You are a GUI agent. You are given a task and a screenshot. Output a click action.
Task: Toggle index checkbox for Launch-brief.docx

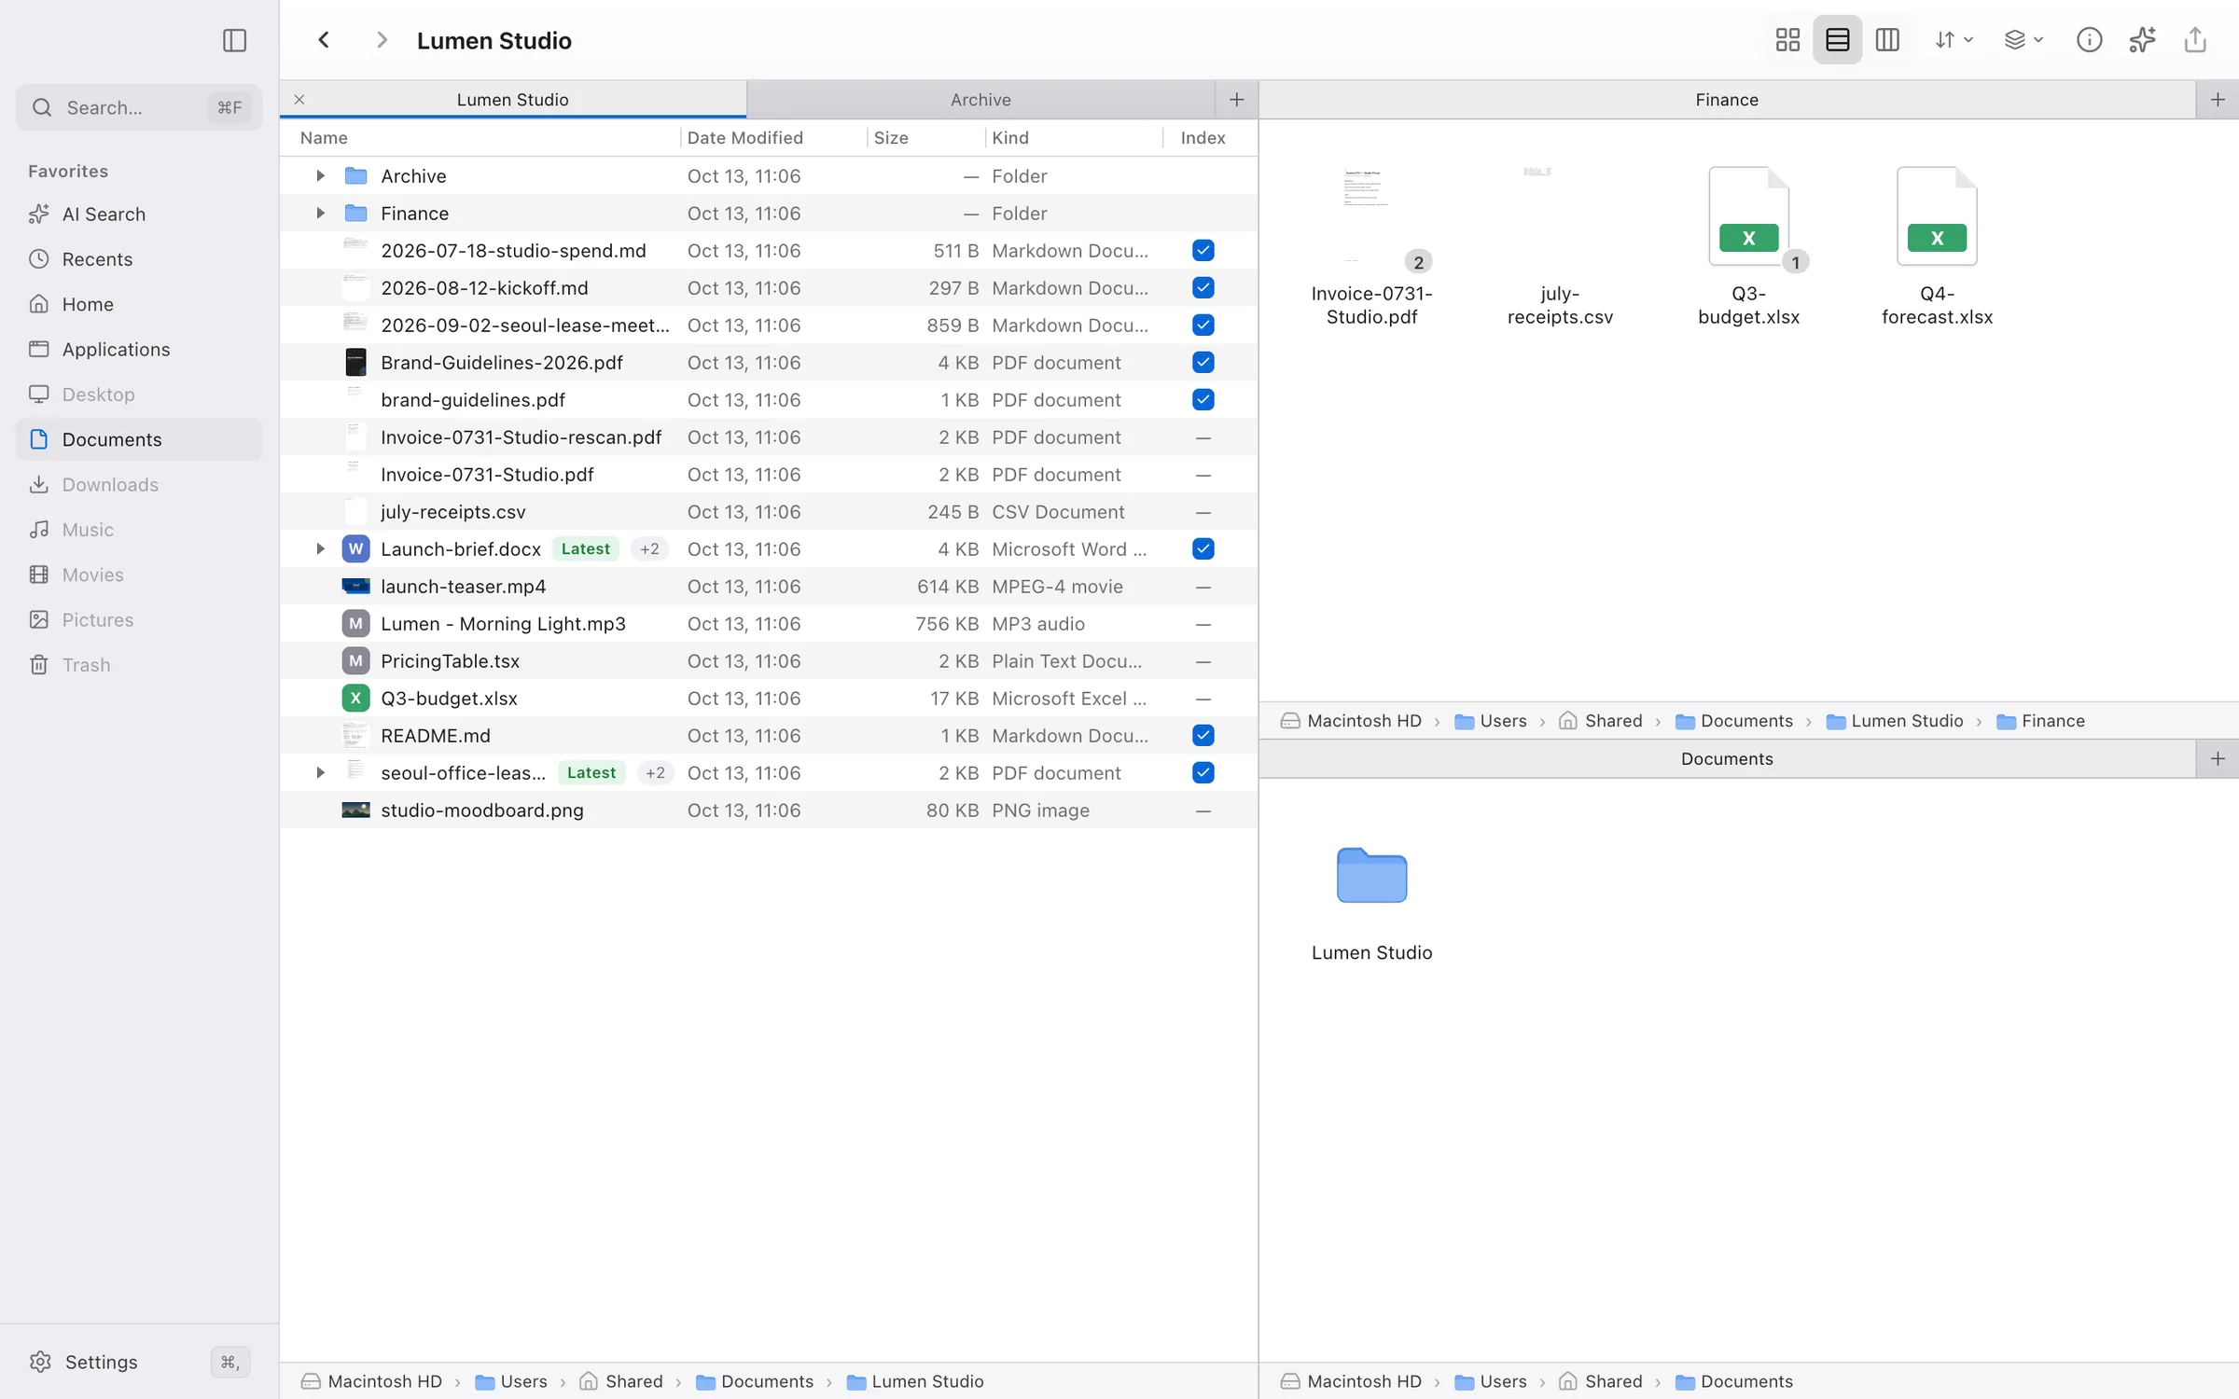1203,549
